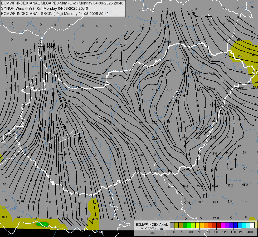Click legend tick label 70
The width and height of the screenshot is (258, 237).
208,232
